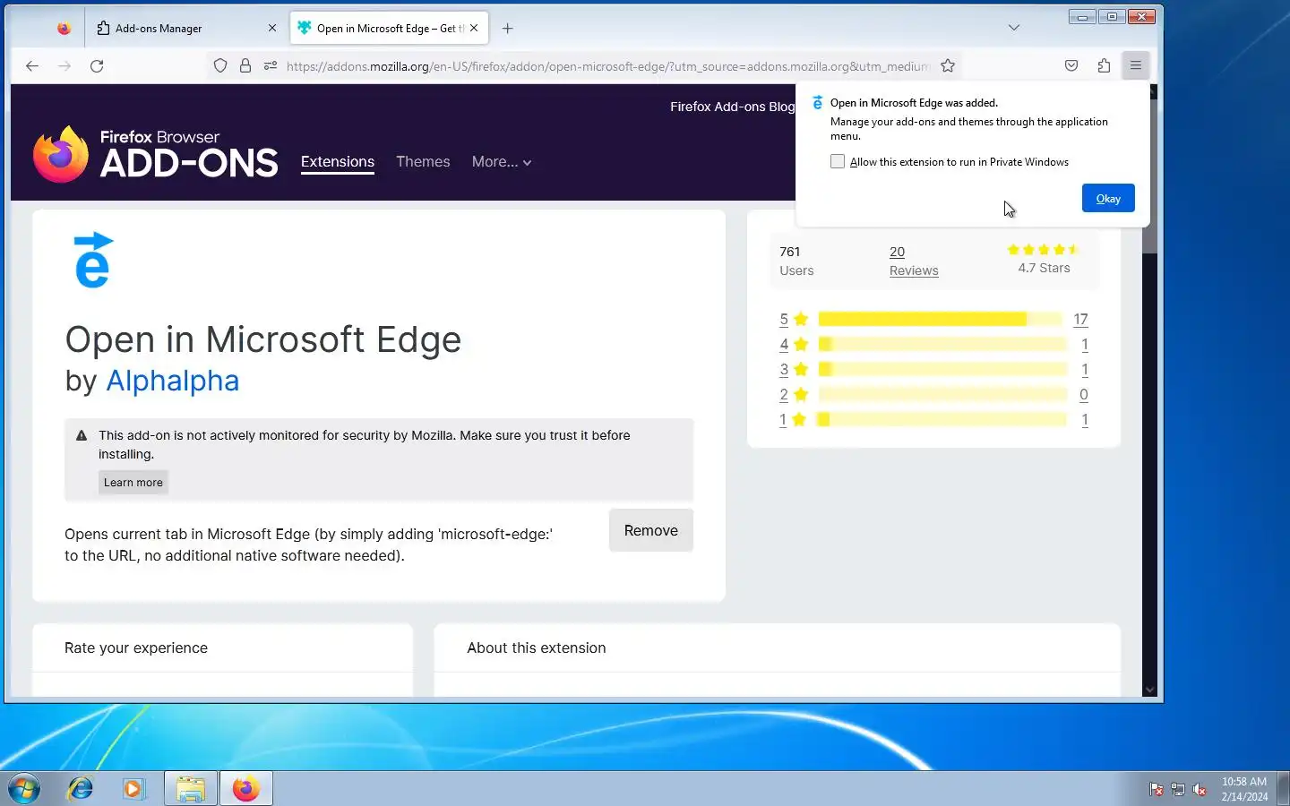Click the 761 Users count
The width and height of the screenshot is (1290, 806).
[796, 261]
